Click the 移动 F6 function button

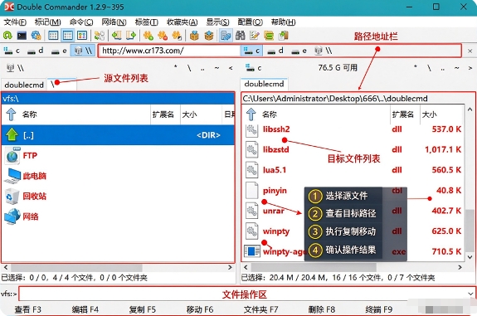tap(200, 309)
